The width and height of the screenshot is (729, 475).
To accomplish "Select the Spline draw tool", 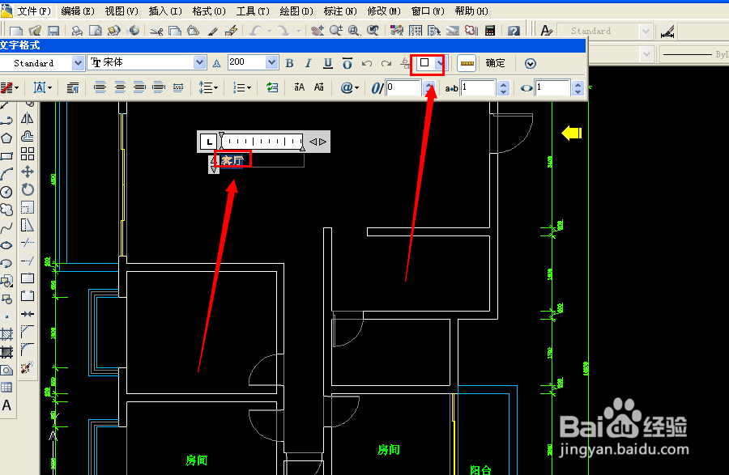I will [6, 227].
